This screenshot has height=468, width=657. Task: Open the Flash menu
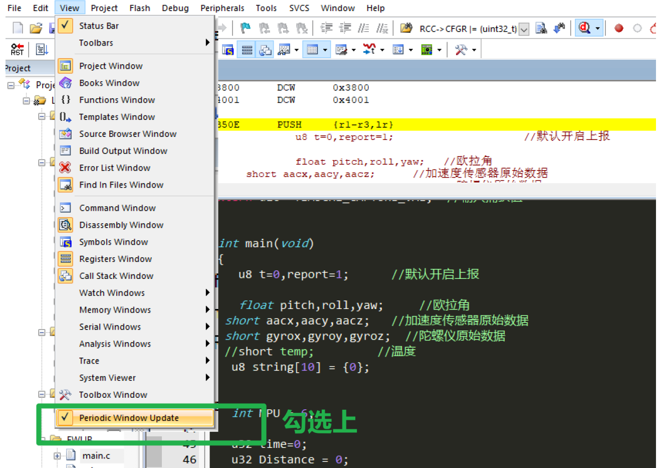(x=140, y=8)
